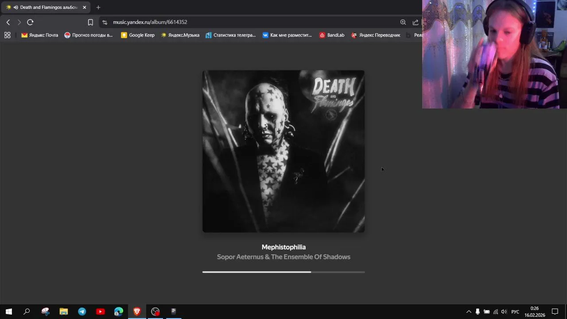Show hidden system tray icons
Viewport: 567px width, 319px height.
click(469, 311)
